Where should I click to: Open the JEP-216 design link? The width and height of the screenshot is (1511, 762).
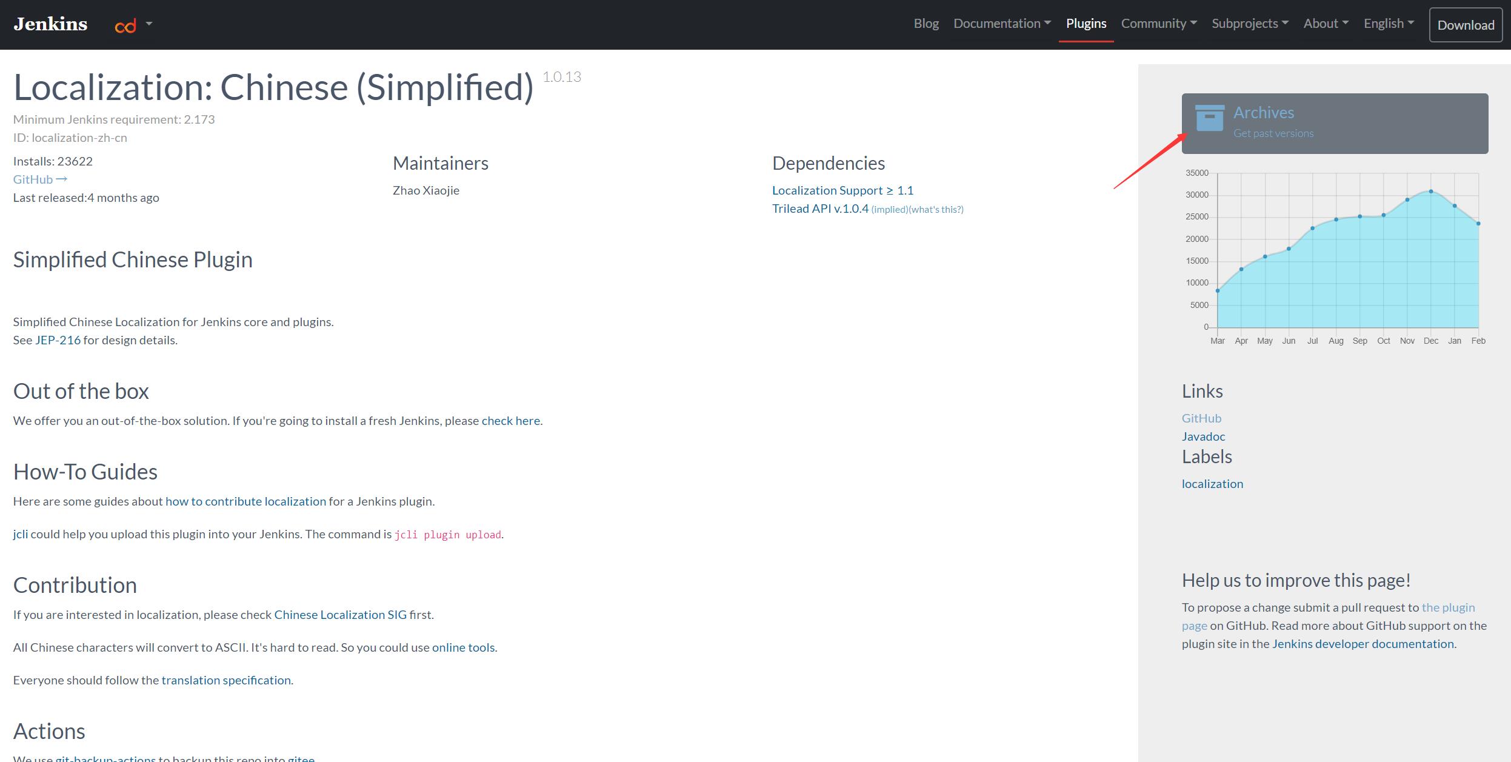click(x=58, y=340)
